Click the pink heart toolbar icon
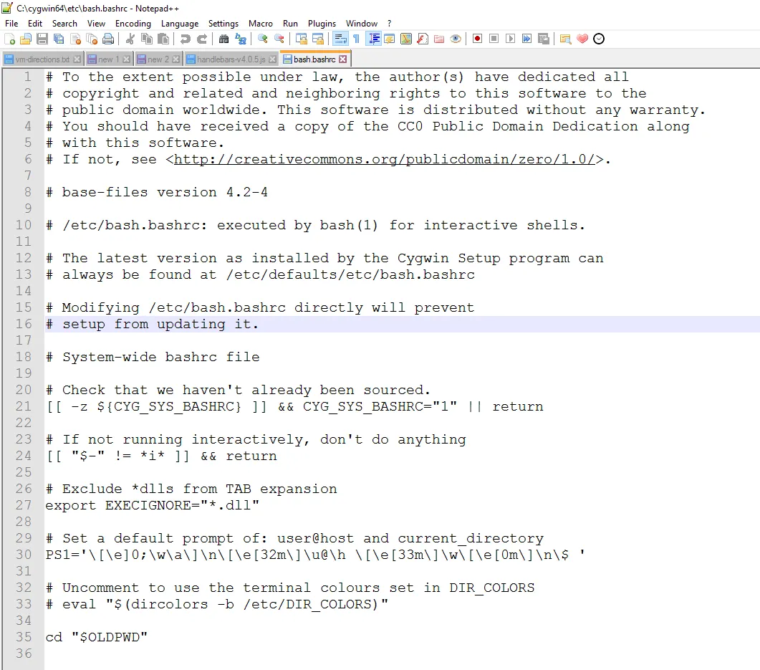Screen dimensions: 760x670 [x=582, y=39]
